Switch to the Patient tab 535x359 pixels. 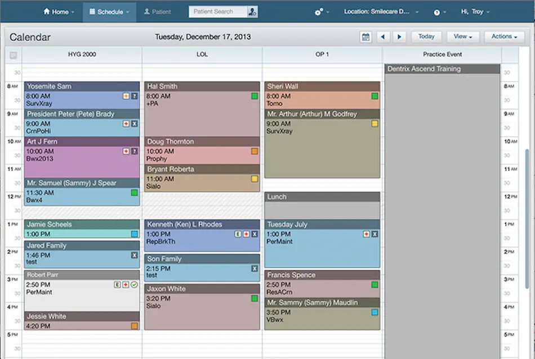tap(157, 11)
